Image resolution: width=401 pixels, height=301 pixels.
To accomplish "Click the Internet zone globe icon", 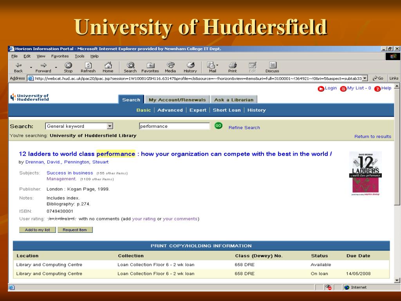I will [x=347, y=287].
